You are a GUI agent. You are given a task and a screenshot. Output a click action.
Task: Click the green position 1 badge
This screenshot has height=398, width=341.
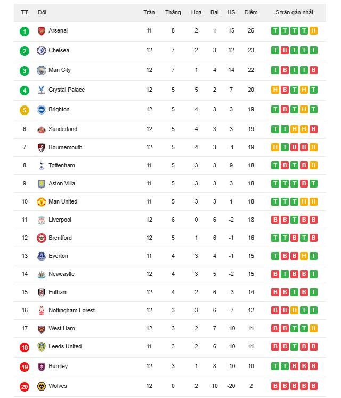(x=25, y=31)
